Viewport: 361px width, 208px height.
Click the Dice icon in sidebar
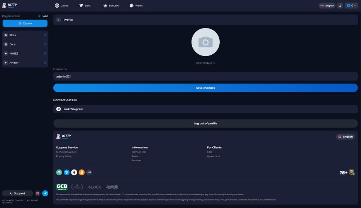click(x=6, y=44)
